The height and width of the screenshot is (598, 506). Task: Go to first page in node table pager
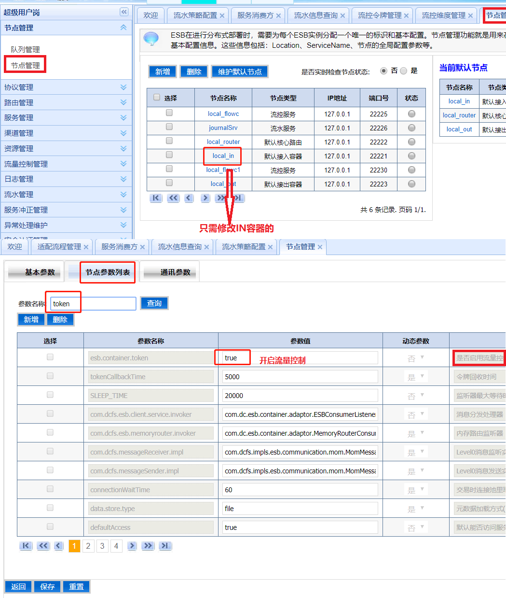pos(156,198)
